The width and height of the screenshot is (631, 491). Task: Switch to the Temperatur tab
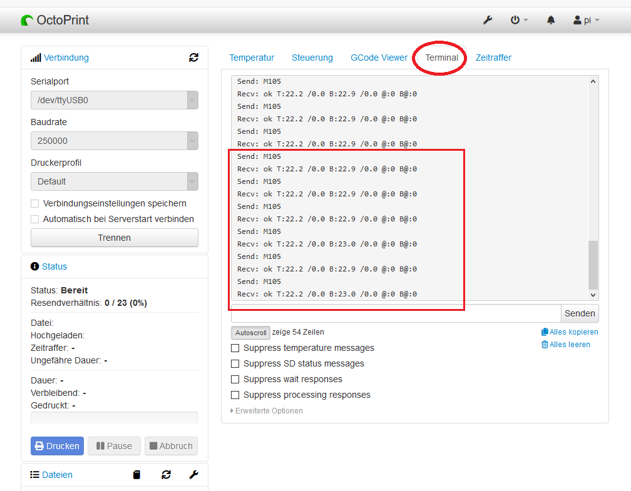click(252, 58)
